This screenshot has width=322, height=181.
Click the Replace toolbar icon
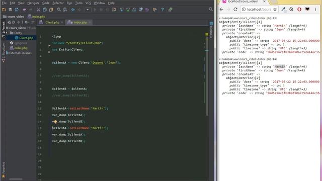[65, 10]
